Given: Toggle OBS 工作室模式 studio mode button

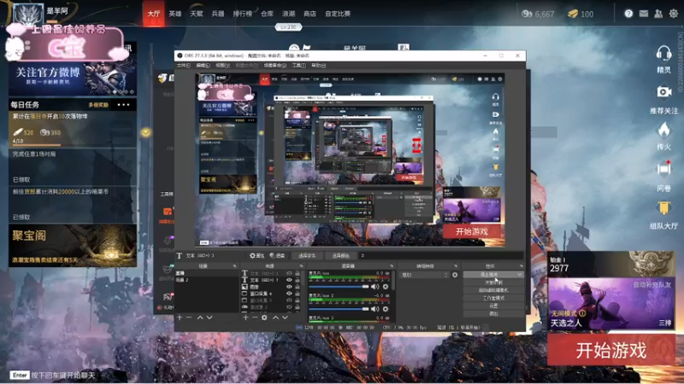Looking at the screenshot, I should point(493,298).
